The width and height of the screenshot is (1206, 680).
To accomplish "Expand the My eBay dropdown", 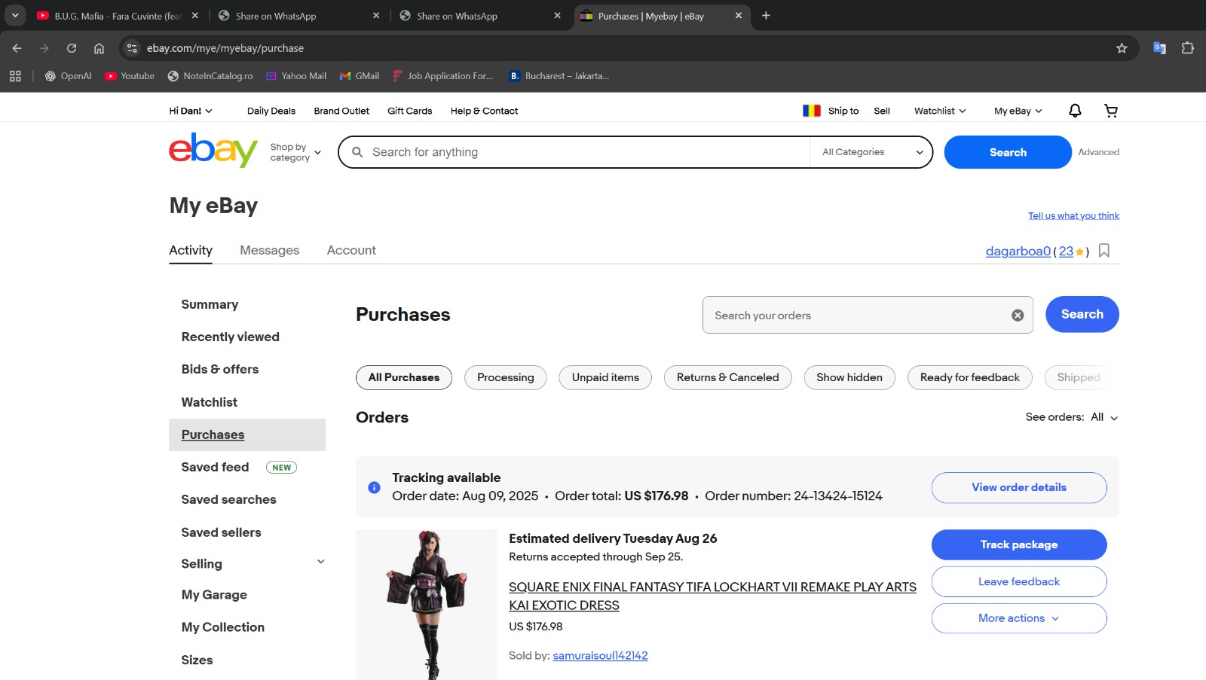I will coord(1018,111).
